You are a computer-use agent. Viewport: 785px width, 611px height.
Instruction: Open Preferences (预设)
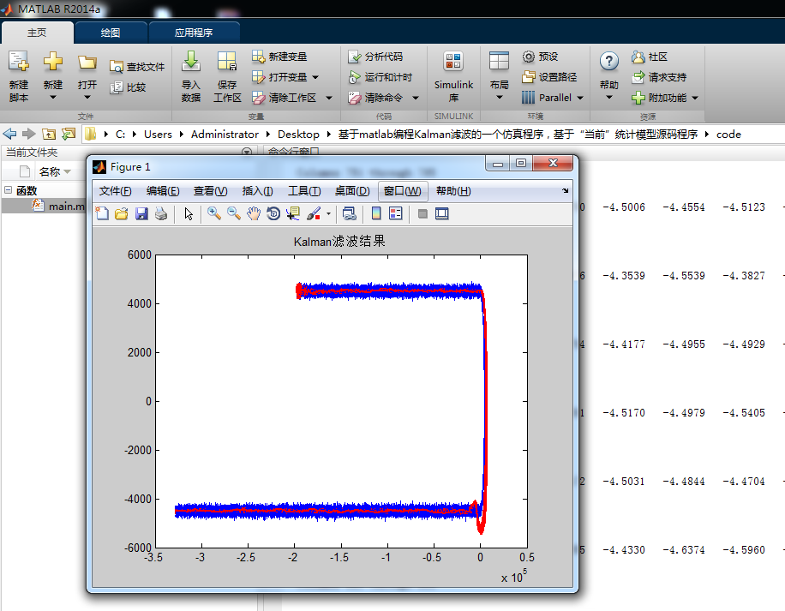click(x=540, y=57)
